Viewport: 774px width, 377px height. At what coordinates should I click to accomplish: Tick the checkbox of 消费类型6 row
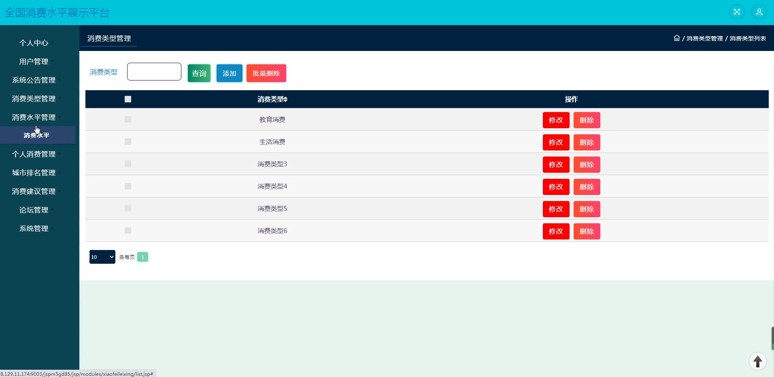(128, 231)
